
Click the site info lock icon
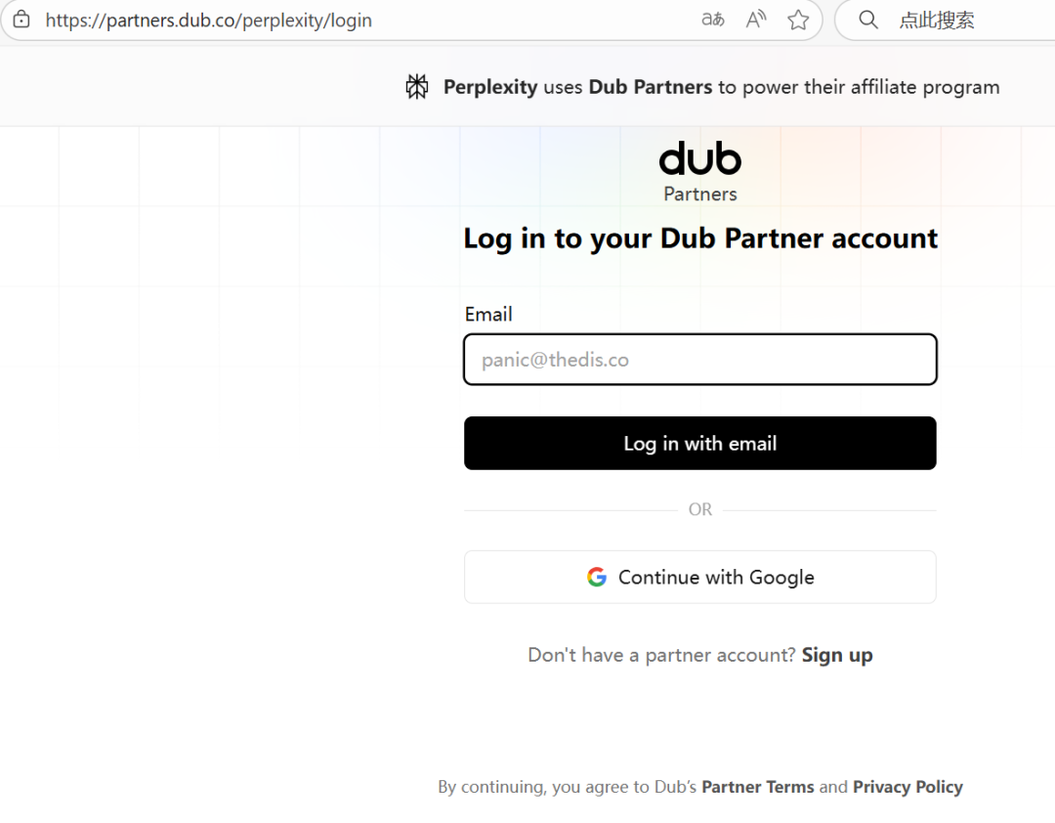tap(21, 20)
